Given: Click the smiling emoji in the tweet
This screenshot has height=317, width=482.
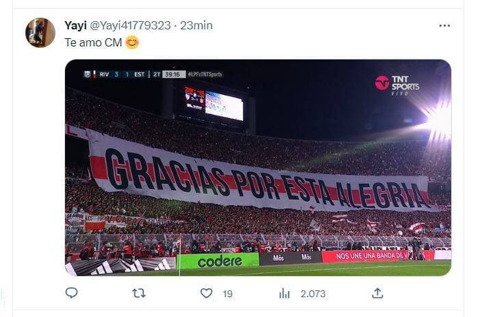Looking at the screenshot, I should click(x=132, y=42).
